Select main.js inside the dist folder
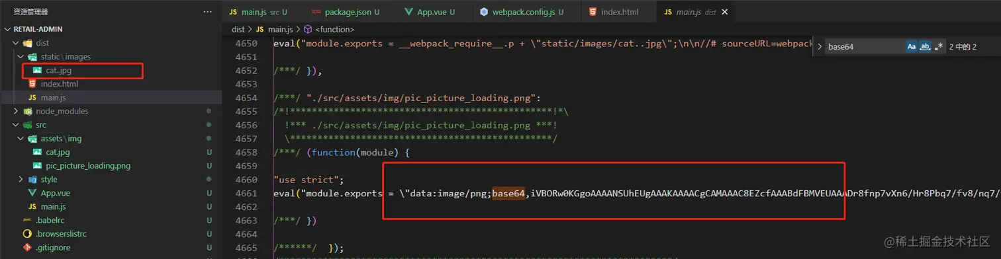 click(x=54, y=98)
